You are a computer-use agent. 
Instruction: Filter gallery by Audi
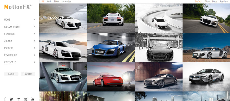coord(49,2)
